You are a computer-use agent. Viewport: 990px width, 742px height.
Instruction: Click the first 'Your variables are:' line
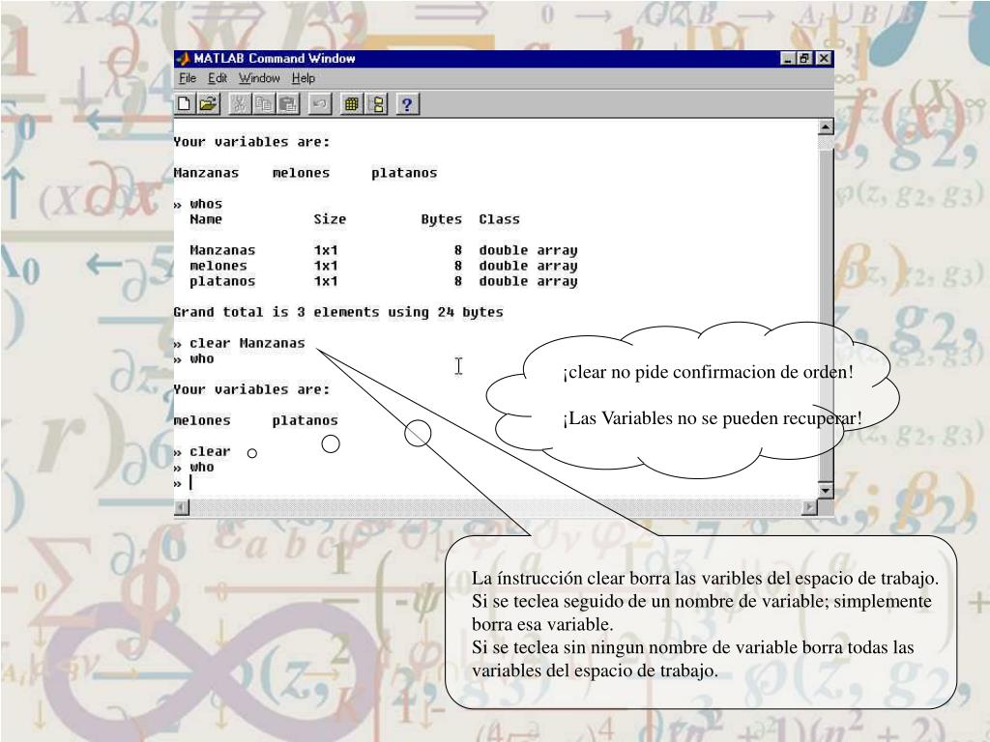(252, 142)
